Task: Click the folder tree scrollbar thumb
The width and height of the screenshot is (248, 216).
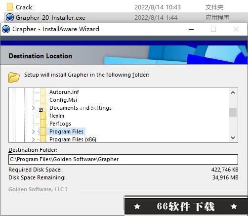Action: (x=233, y=112)
